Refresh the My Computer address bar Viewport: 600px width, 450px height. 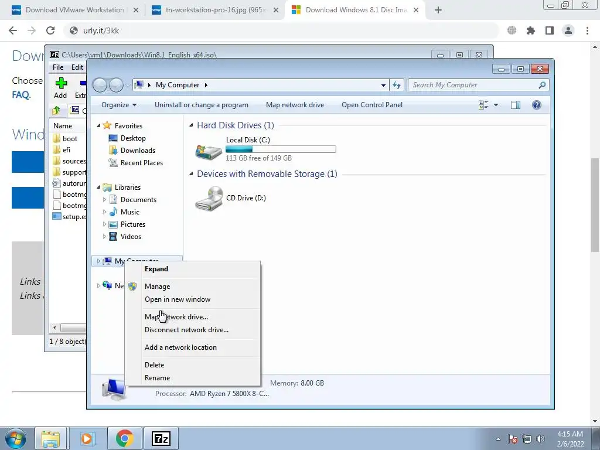[397, 85]
